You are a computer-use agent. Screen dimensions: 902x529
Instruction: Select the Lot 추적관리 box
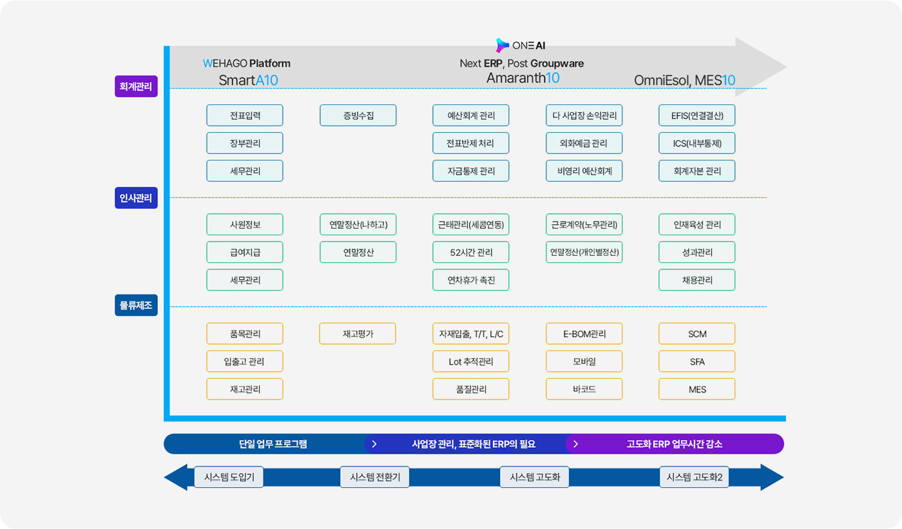471,361
